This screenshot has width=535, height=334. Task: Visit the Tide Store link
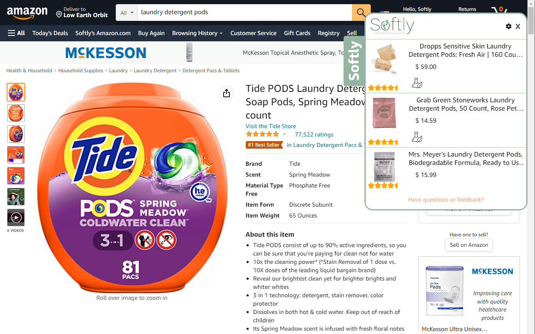(271, 126)
